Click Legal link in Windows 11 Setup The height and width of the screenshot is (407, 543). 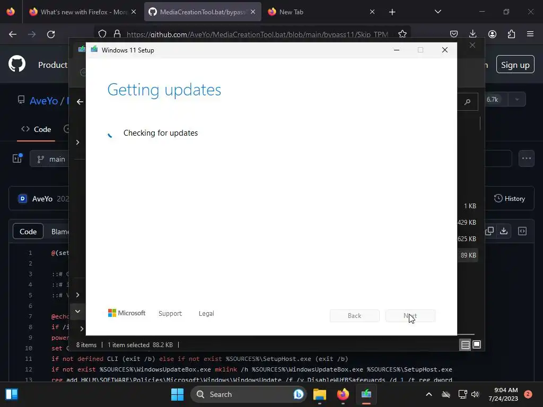click(206, 314)
